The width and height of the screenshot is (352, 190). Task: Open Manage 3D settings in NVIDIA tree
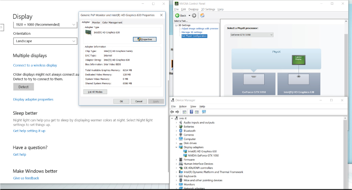(x=192, y=32)
